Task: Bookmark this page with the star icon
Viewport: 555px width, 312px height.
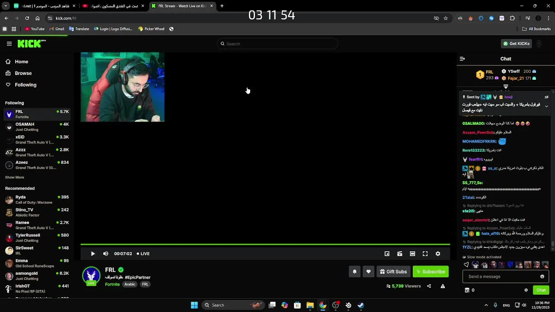Action: pos(446,18)
